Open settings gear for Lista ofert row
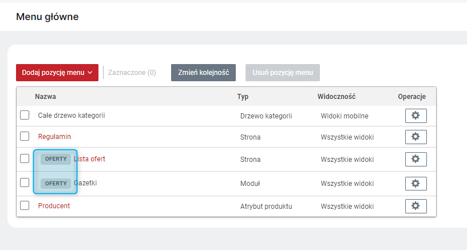Image resolution: width=467 pixels, height=250 pixels. click(415, 159)
